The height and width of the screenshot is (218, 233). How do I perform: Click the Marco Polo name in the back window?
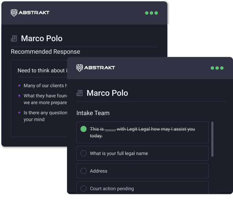42,39
